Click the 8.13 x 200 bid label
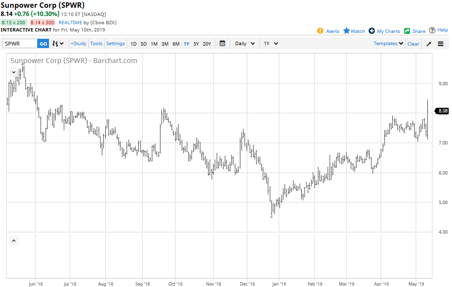Image resolution: width=452 pixels, height=287 pixels. tap(14, 22)
